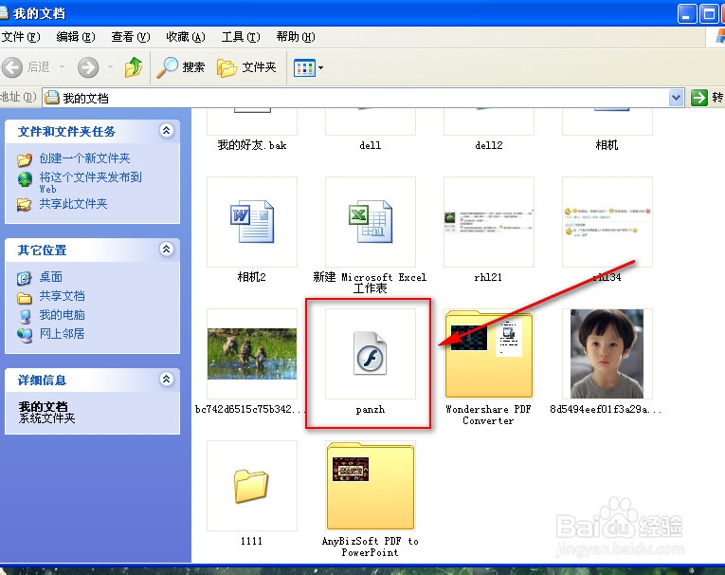
Task: Click the folder icon beside 共享文档
Action: click(24, 298)
